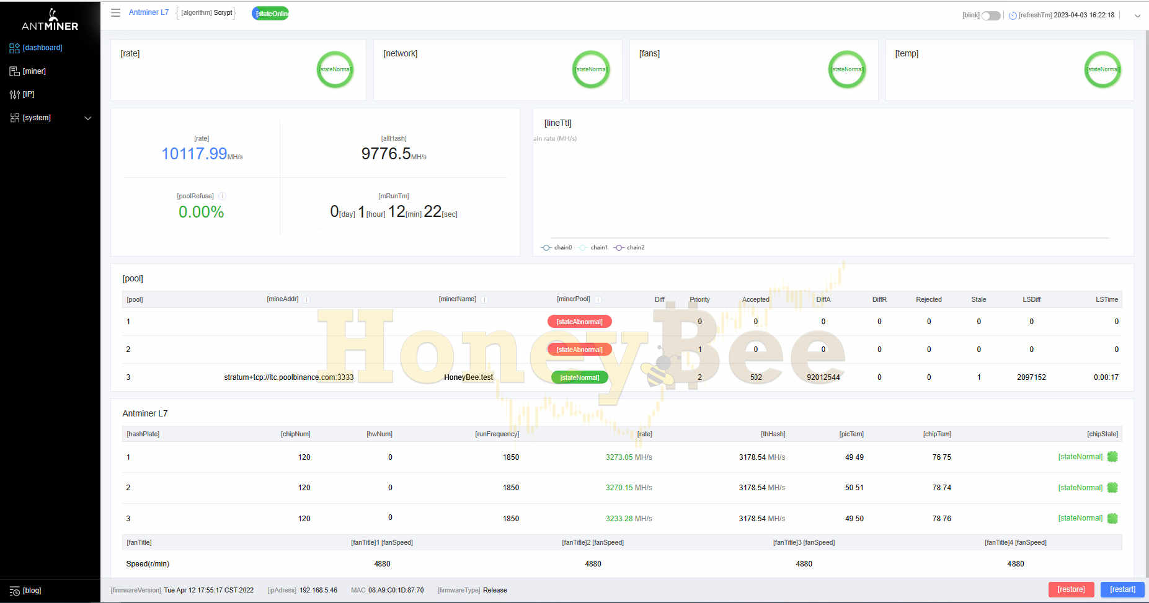
Task: Click hash plate 3 green chip icon
Action: 1112,518
